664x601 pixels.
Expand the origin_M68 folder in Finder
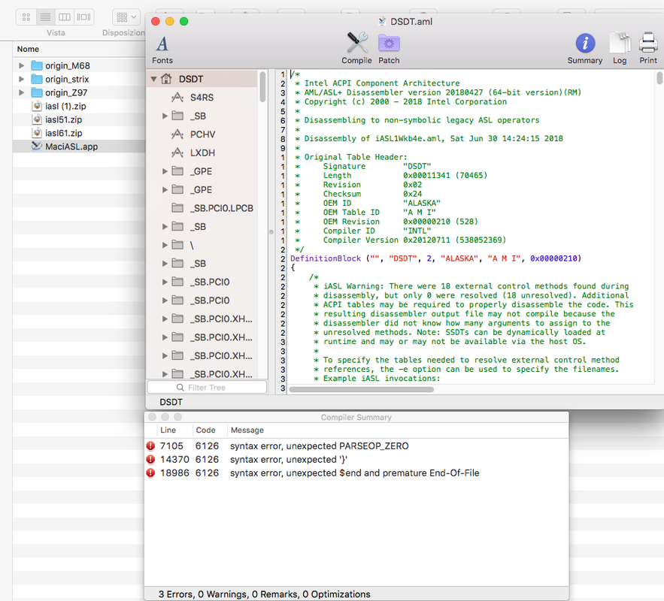pos(22,65)
